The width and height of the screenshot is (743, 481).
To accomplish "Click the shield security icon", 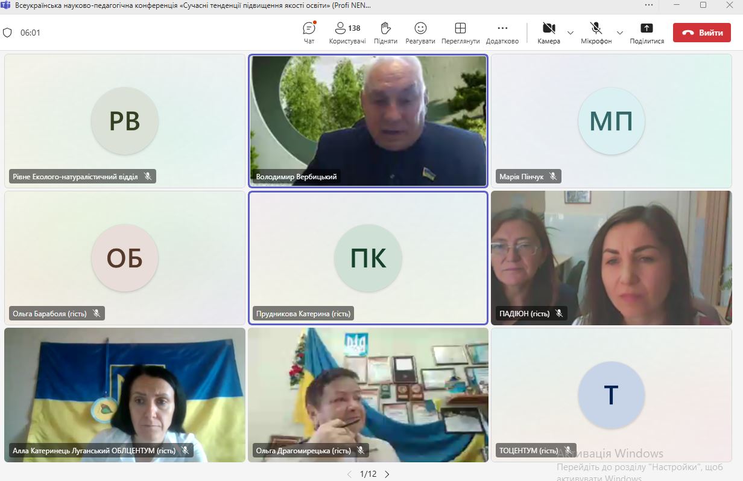I will 8,33.
